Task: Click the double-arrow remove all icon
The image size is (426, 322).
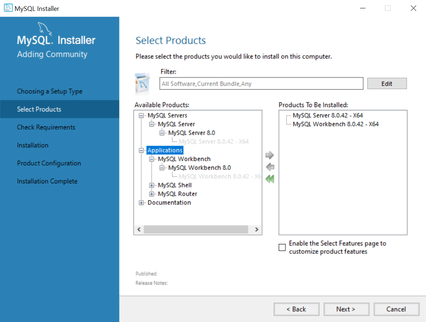Action: [270, 179]
